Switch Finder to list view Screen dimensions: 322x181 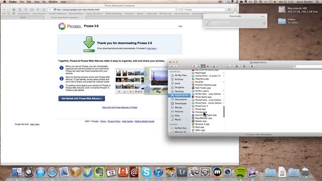[198, 66]
